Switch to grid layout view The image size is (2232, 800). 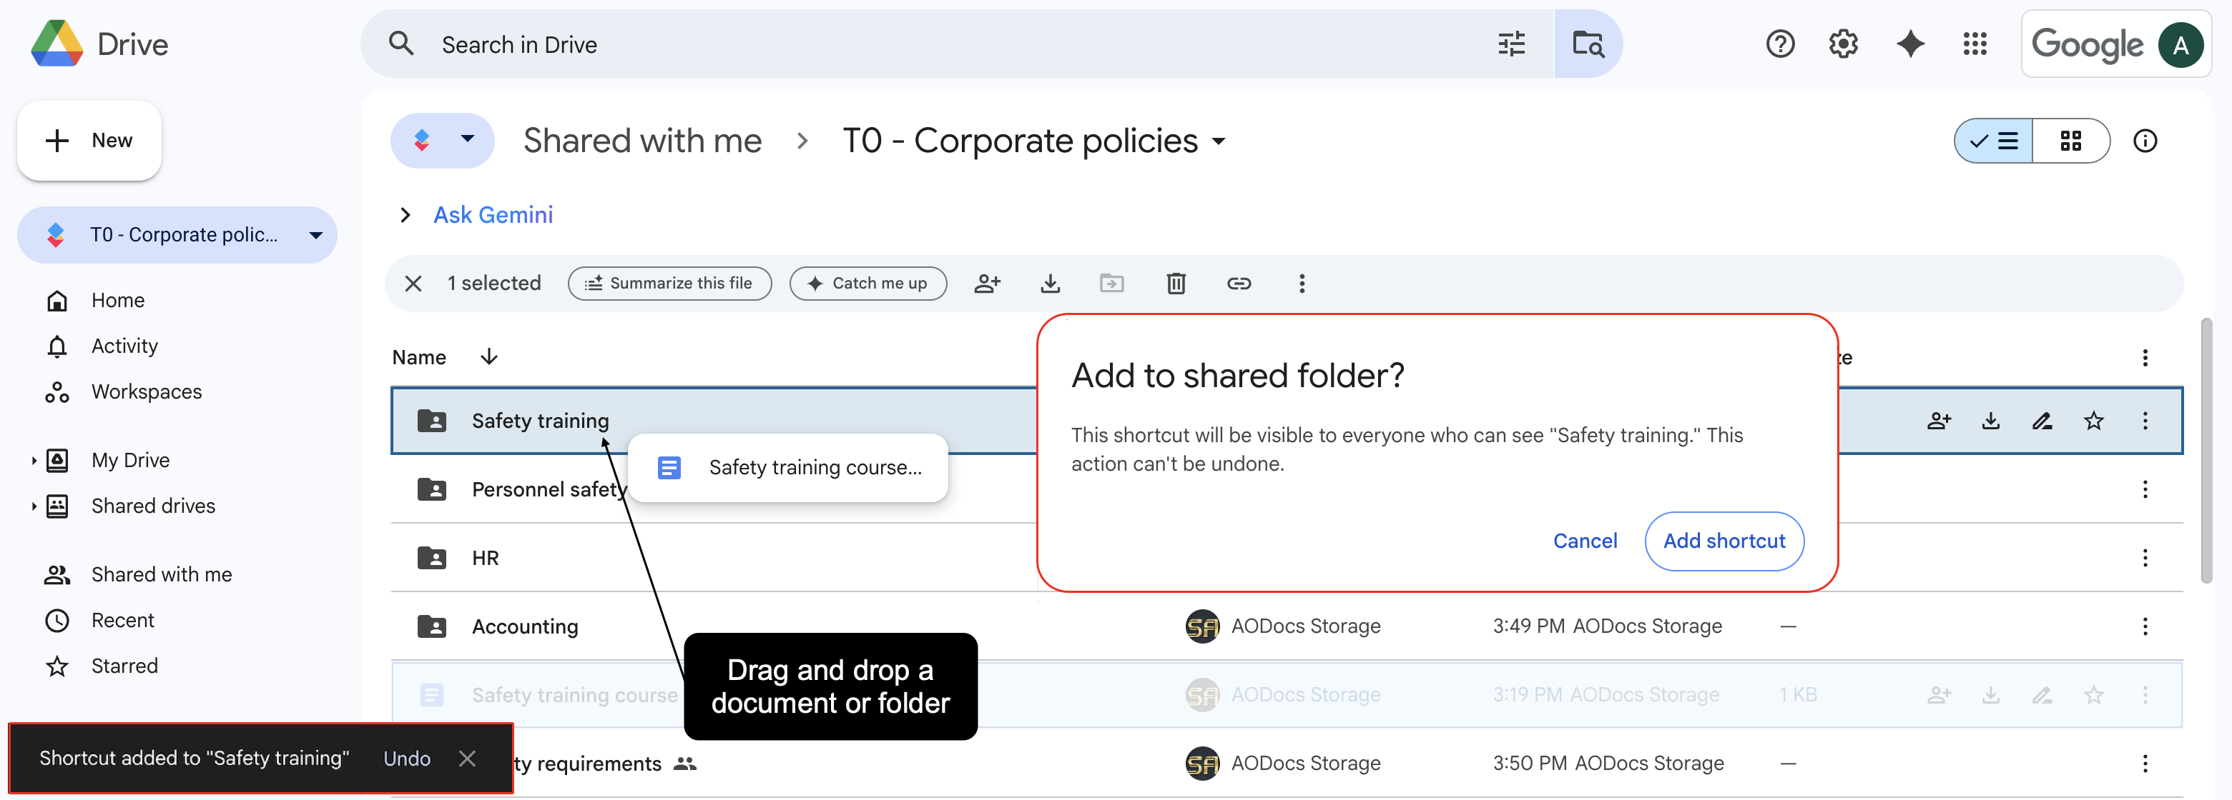point(2070,140)
